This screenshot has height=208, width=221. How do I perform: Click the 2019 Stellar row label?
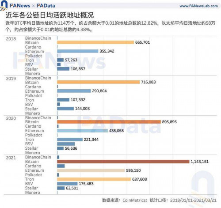(31, 109)
